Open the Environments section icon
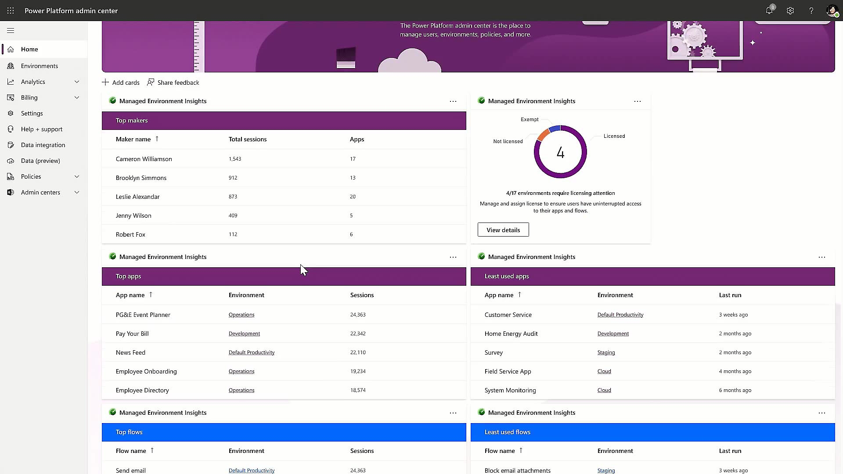Screen dimensions: 843x474 pos(11,65)
